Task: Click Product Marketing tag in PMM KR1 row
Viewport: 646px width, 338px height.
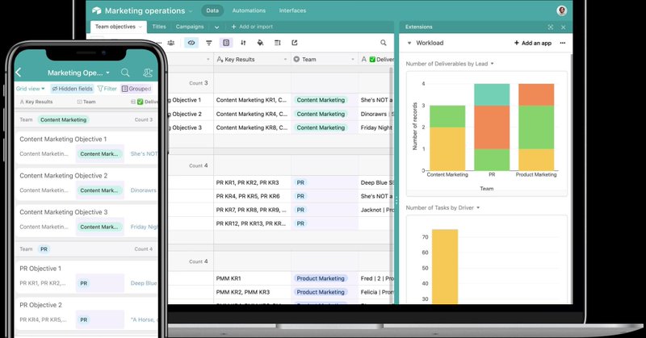Action: pyautogui.click(x=321, y=278)
